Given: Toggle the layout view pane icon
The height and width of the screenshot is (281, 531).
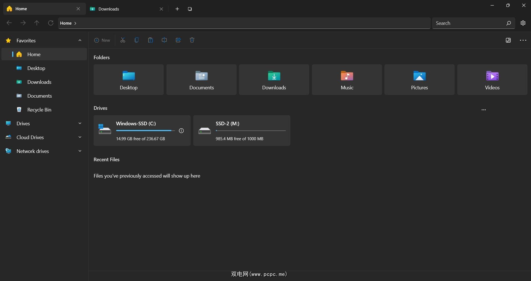Looking at the screenshot, I should pyautogui.click(x=508, y=40).
